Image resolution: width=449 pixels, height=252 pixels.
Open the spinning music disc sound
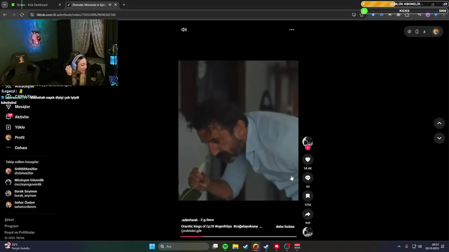(x=308, y=232)
